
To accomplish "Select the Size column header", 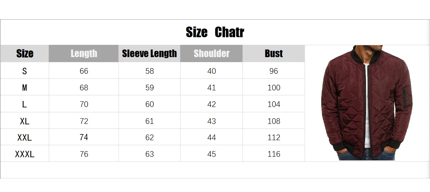I will (25, 53).
